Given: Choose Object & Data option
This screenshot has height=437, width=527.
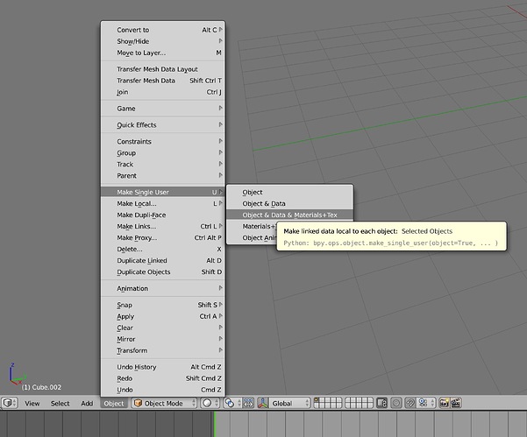Looking at the screenshot, I should tap(289, 203).
